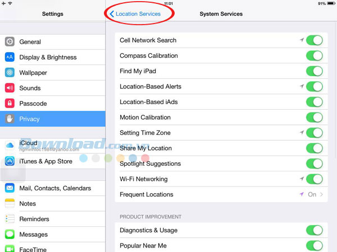The image size is (337, 252).
Task: Open General settings
Action: [53, 42]
